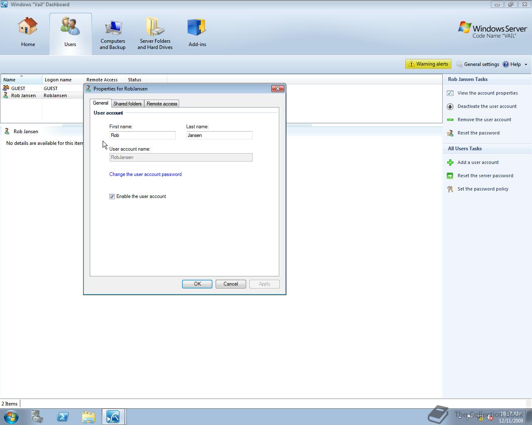
Task: Click Cancel in Properties dialog
Action: pyautogui.click(x=231, y=284)
